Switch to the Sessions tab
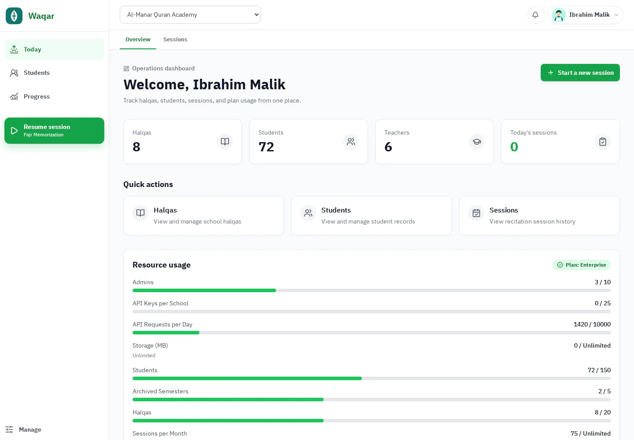The height and width of the screenshot is (440, 634). [x=175, y=40]
